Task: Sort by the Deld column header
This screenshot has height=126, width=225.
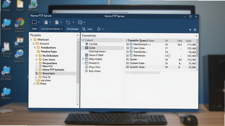Action: tap(188, 41)
